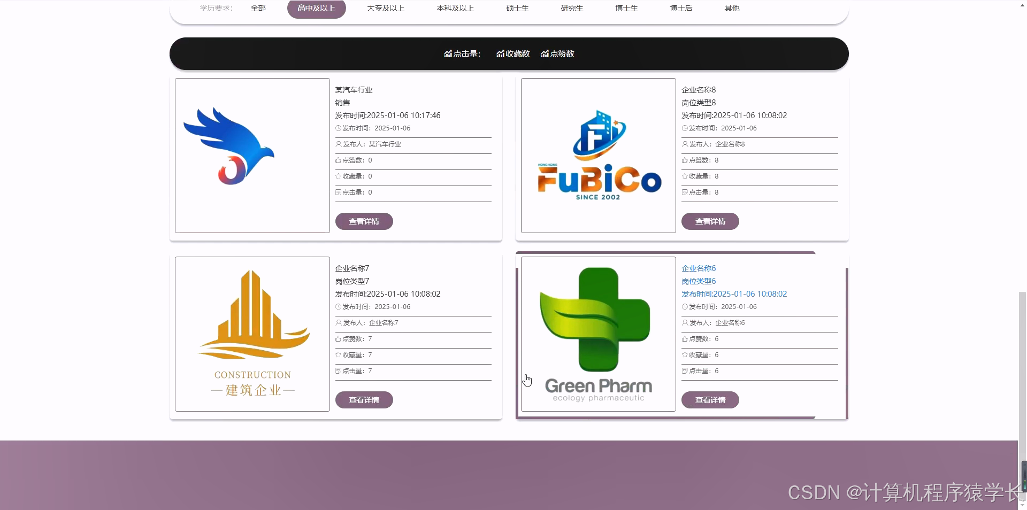Click the star 收藏量 icon on 企业名称8 card

(x=685, y=176)
